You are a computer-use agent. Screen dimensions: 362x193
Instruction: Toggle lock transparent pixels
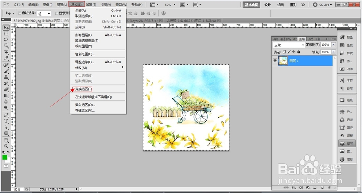284,52
